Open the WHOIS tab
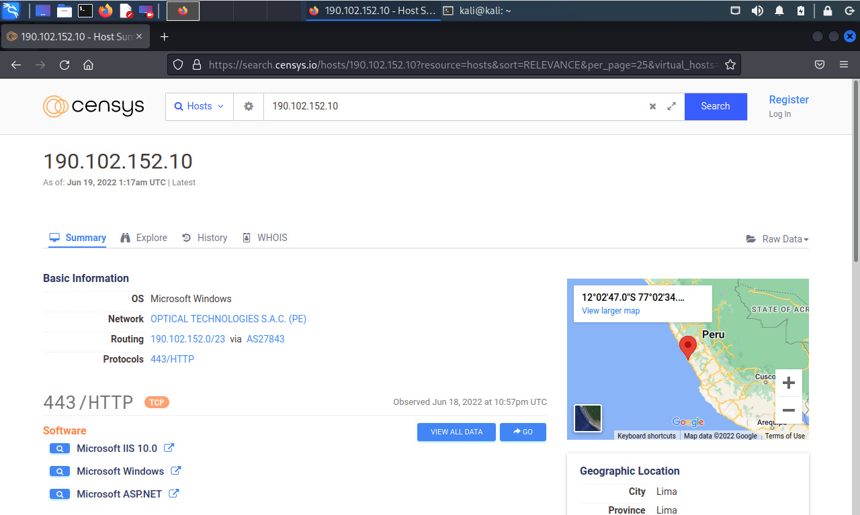 [x=265, y=238]
